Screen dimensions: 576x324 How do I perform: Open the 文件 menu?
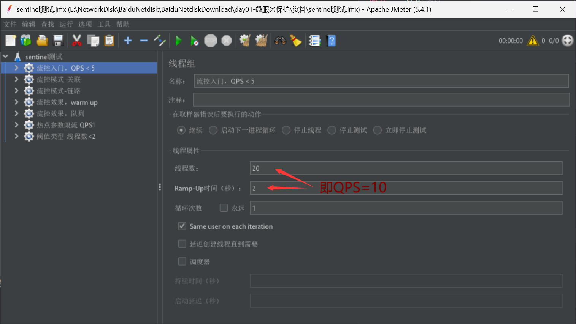tap(10, 24)
